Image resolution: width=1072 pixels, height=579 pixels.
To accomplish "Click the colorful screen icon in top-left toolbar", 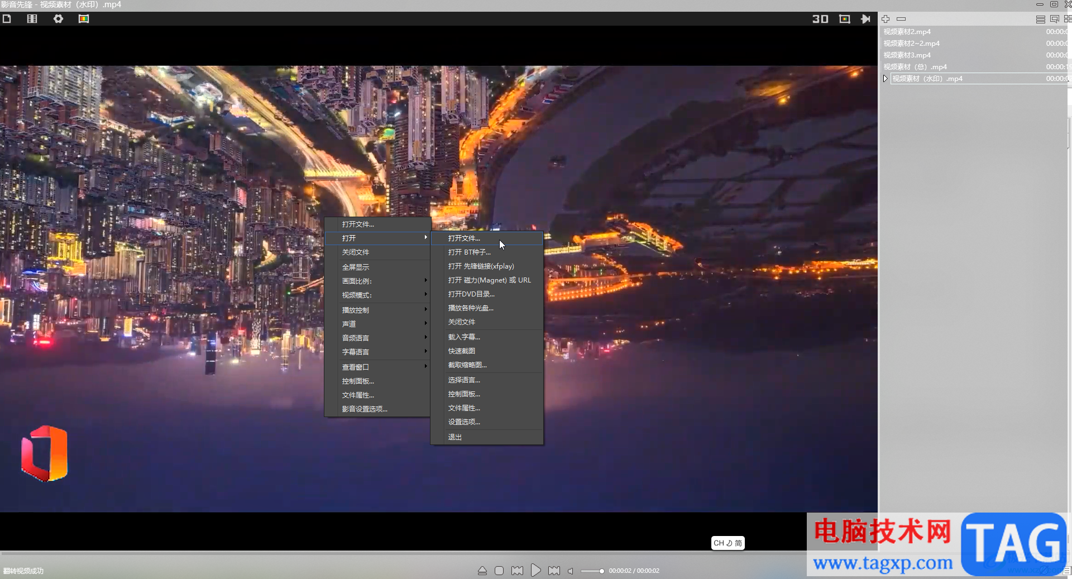I will [84, 18].
